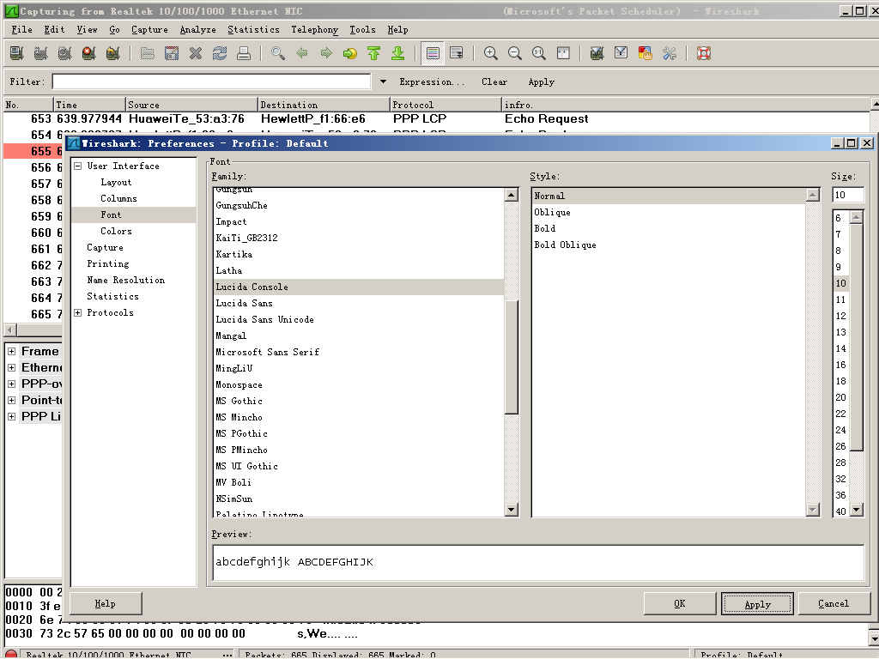Jump to the last packet icon
The image size is (879, 659).
coord(398,53)
